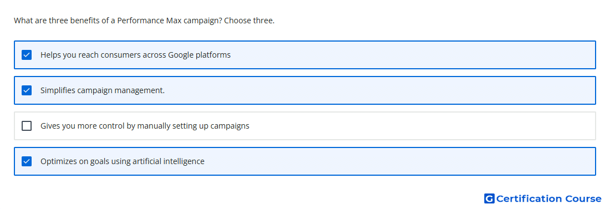Choose the answer text 'Gives you more control by manually setting up campaigns'
The height and width of the screenshot is (209, 610).
(x=145, y=126)
